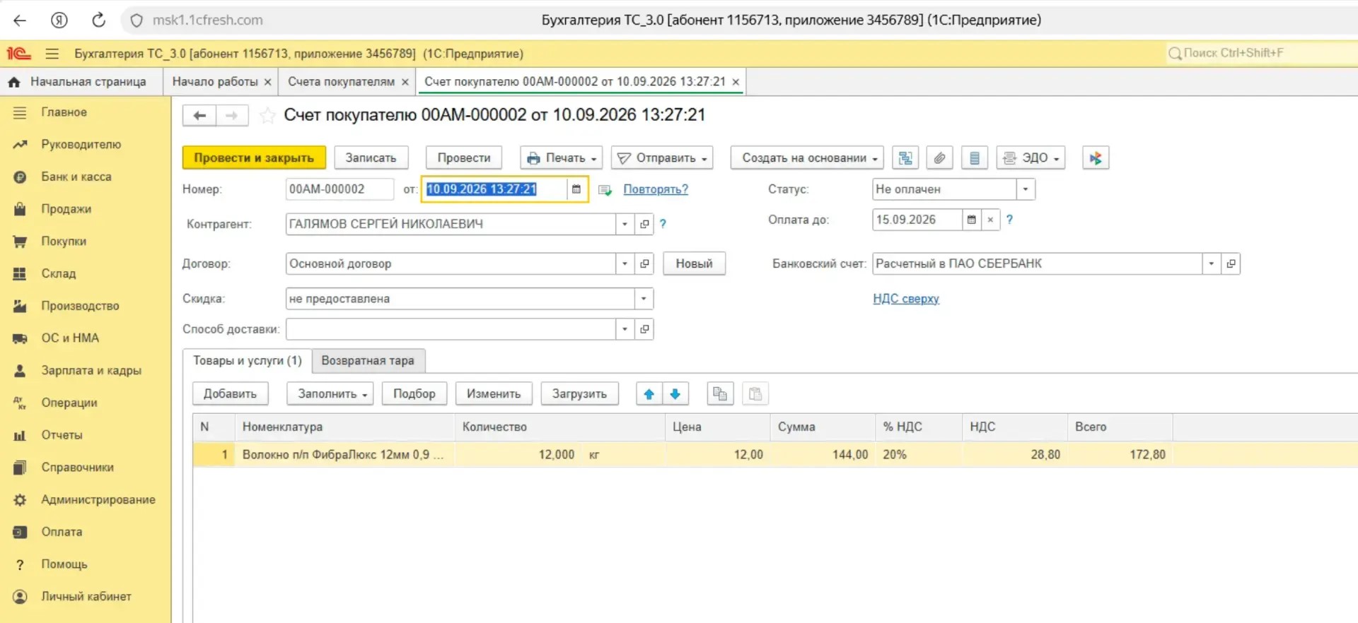Switch to the Счета покупателям tab
The width and height of the screenshot is (1358, 623).
[341, 82]
